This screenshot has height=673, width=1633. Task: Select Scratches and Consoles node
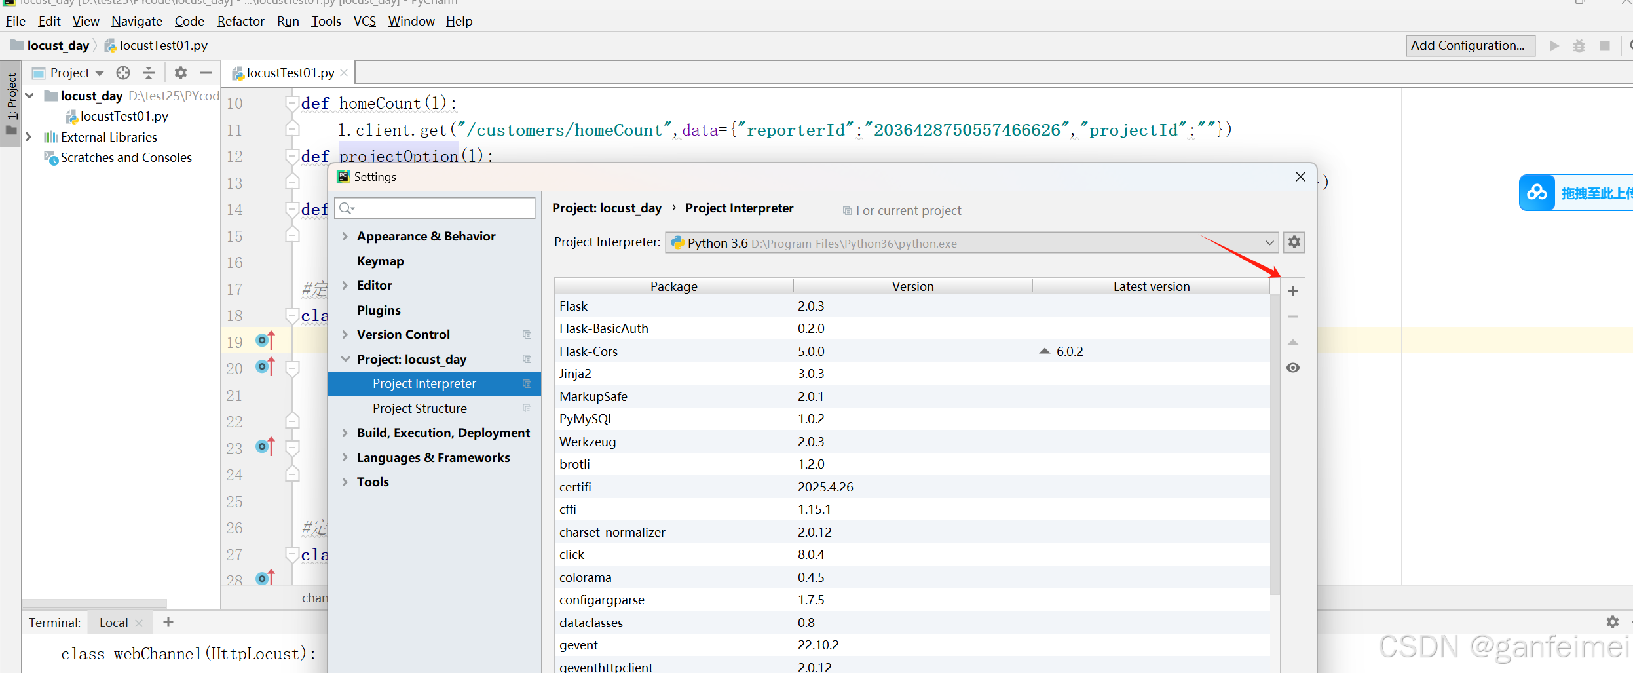[119, 157]
